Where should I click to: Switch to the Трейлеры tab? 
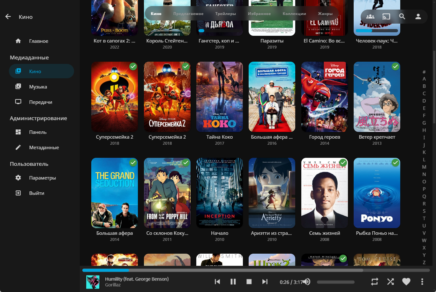[226, 14]
